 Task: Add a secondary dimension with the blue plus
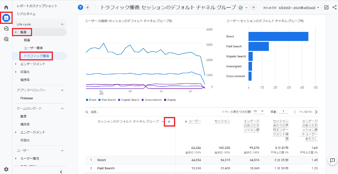(x=169, y=122)
